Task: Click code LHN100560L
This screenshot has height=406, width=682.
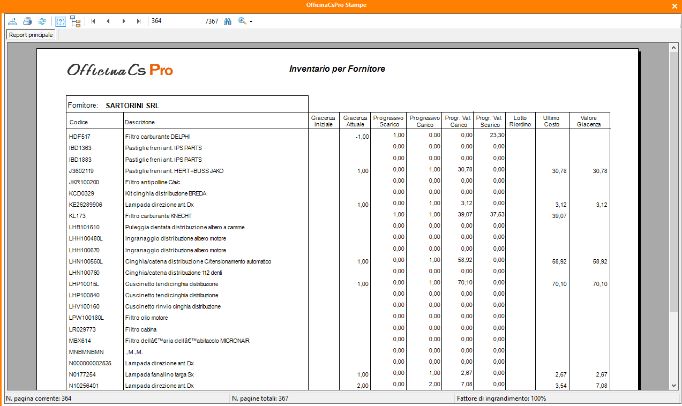Action: click(86, 261)
